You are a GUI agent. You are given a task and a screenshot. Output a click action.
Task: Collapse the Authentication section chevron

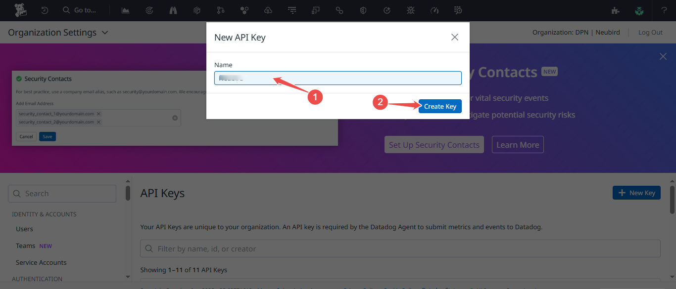tap(127, 277)
